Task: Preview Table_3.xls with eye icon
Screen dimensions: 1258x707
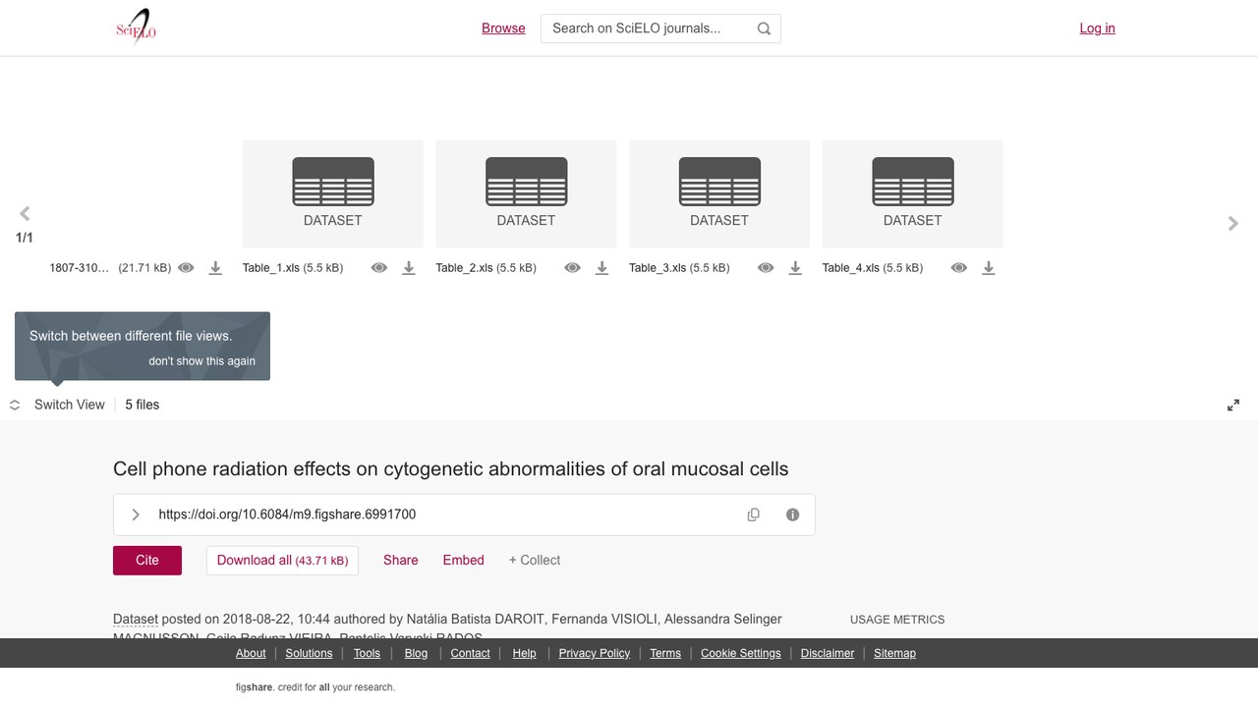Action: (766, 268)
